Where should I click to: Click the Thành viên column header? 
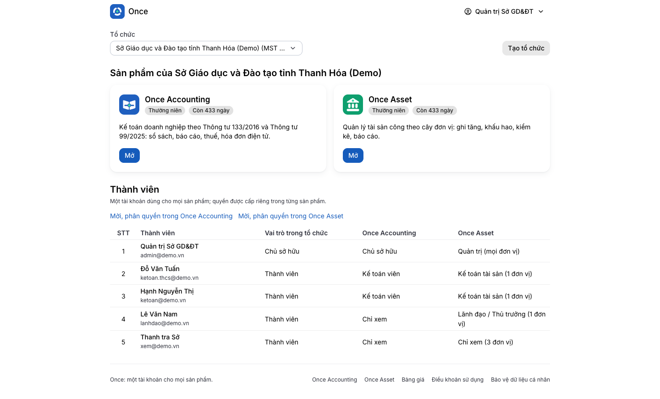pyautogui.click(x=158, y=233)
